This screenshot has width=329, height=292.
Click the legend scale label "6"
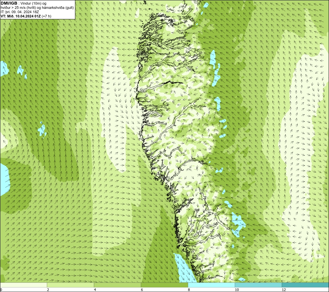point(142,290)
